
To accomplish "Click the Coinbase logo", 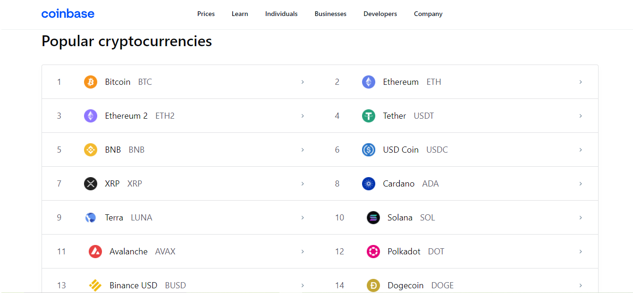I will [x=68, y=14].
